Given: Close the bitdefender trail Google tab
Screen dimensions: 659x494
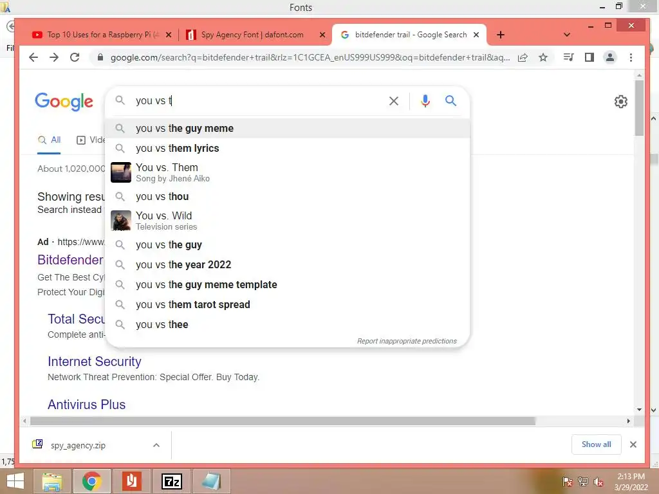Looking at the screenshot, I should 476,35.
